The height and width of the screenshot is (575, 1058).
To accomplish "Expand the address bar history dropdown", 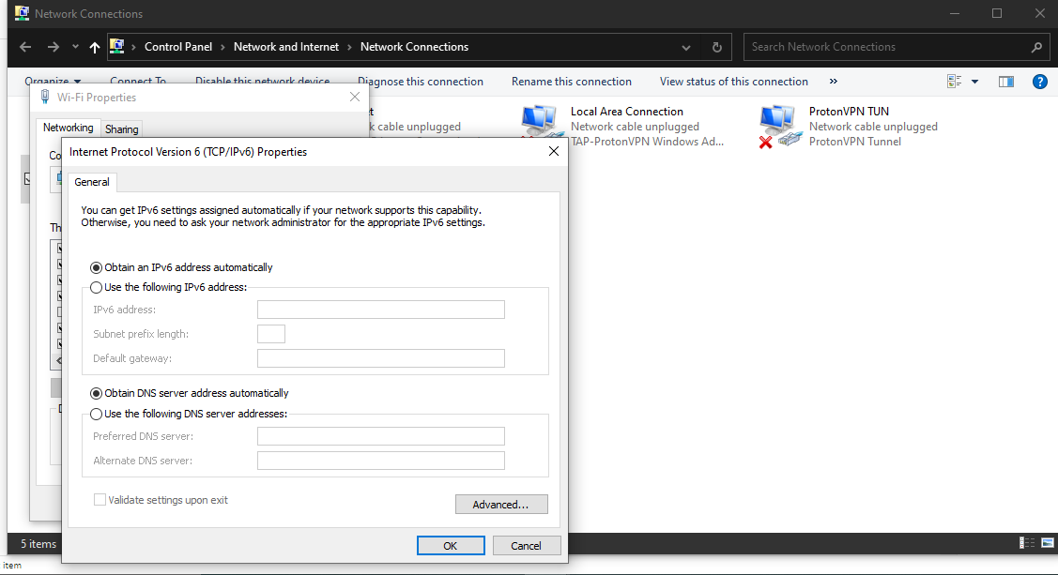I will (687, 47).
